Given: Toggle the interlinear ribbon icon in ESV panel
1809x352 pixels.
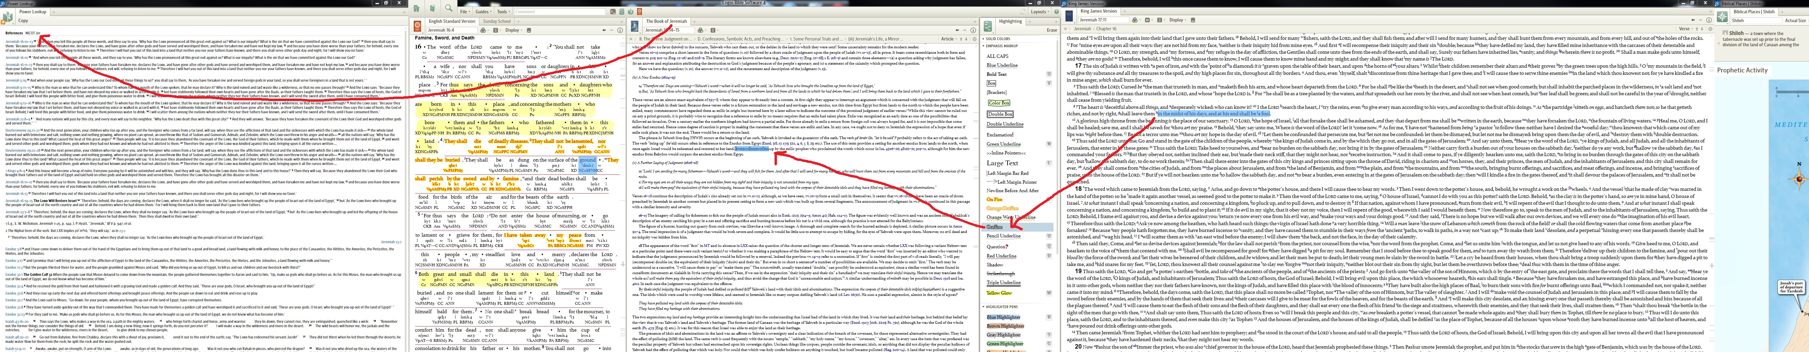Looking at the screenshot, I should (x=529, y=30).
